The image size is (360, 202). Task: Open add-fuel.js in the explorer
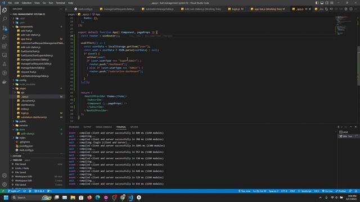37,31
